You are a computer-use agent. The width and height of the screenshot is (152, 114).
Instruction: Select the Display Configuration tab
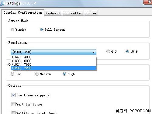(23, 13)
